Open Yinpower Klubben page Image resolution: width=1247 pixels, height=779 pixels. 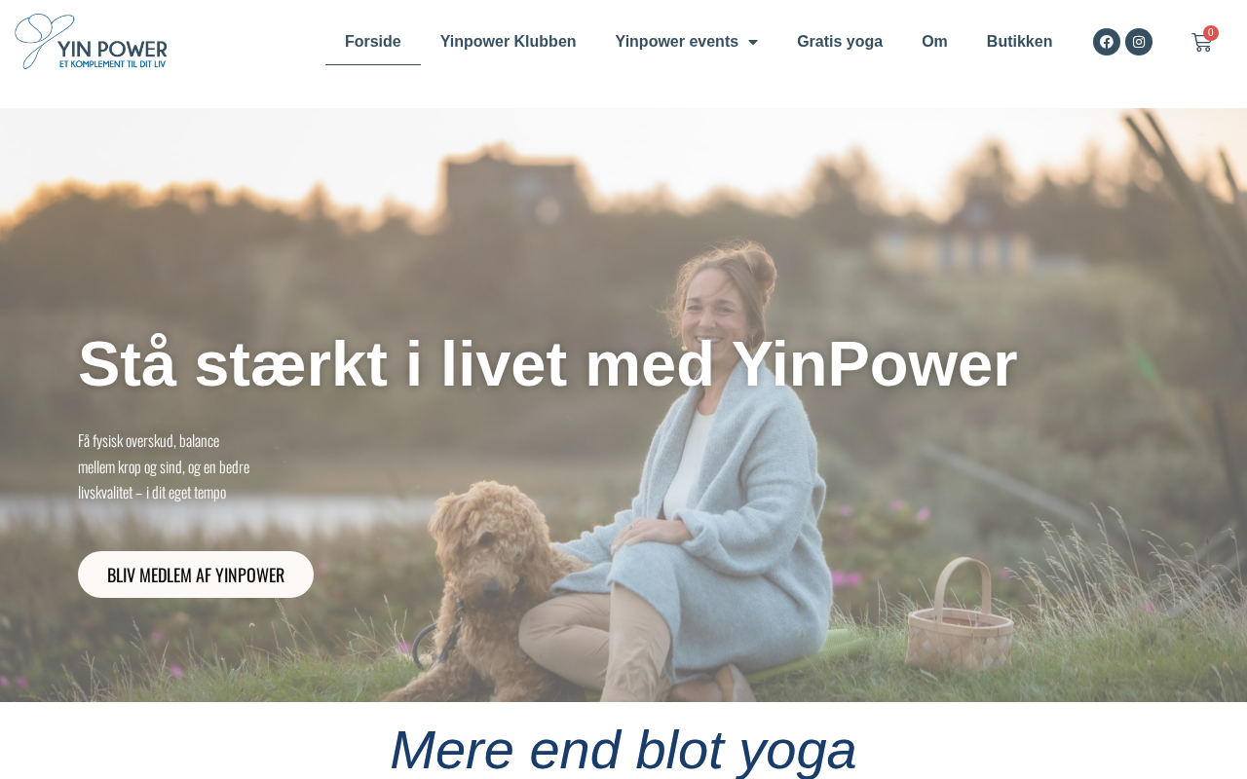point(509,42)
